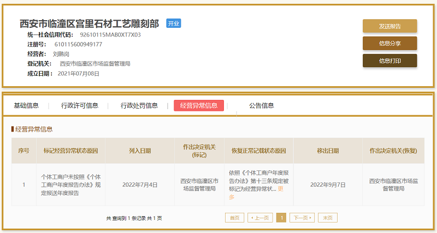Click the blue 开业 status badge
This screenshot has width=437, height=233.
click(173, 23)
